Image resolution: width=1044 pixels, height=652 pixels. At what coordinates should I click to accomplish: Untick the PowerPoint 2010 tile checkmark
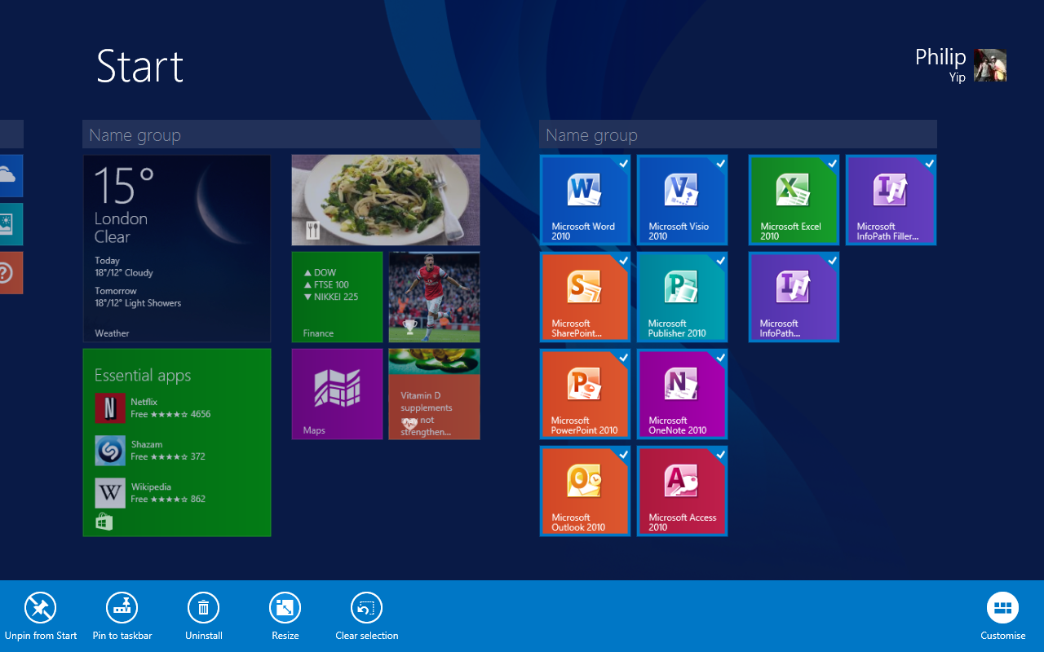pos(623,357)
